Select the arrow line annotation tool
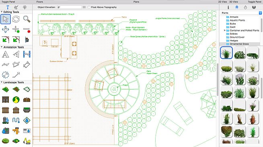This screenshot has height=147, width=263. pyautogui.click(x=16, y=75)
